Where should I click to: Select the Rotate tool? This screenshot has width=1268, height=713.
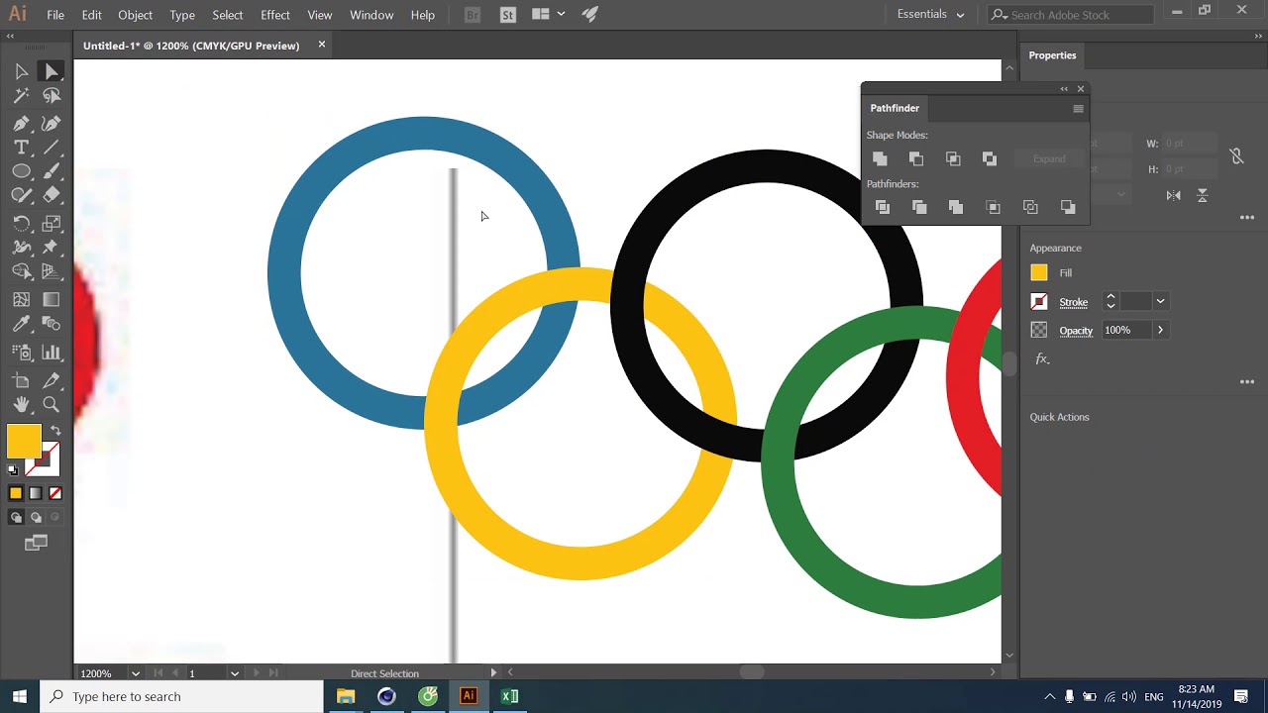click(21, 224)
